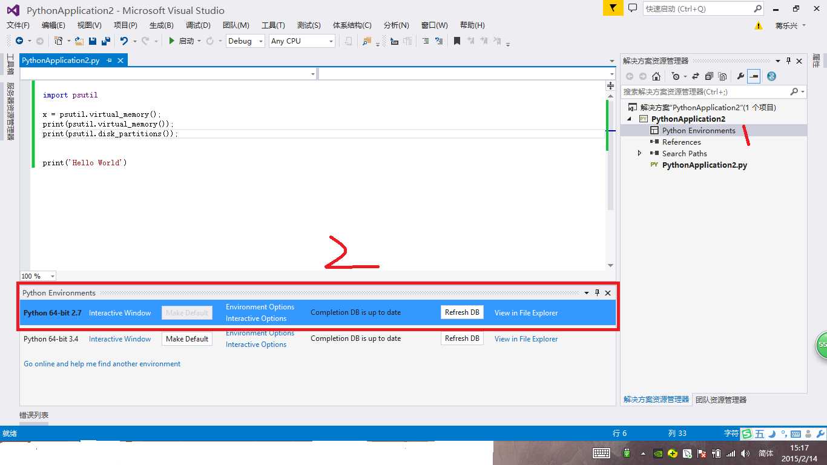
Task: Undo the last edit using the toolbar icon
Action: (124, 41)
